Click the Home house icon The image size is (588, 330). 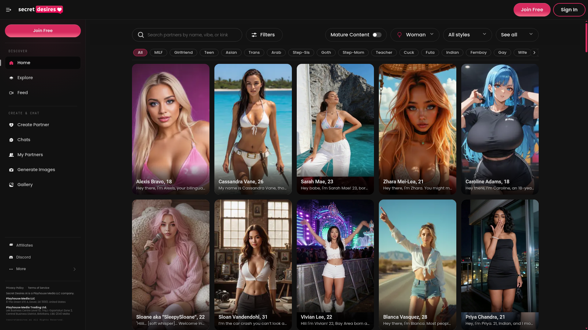click(11, 63)
